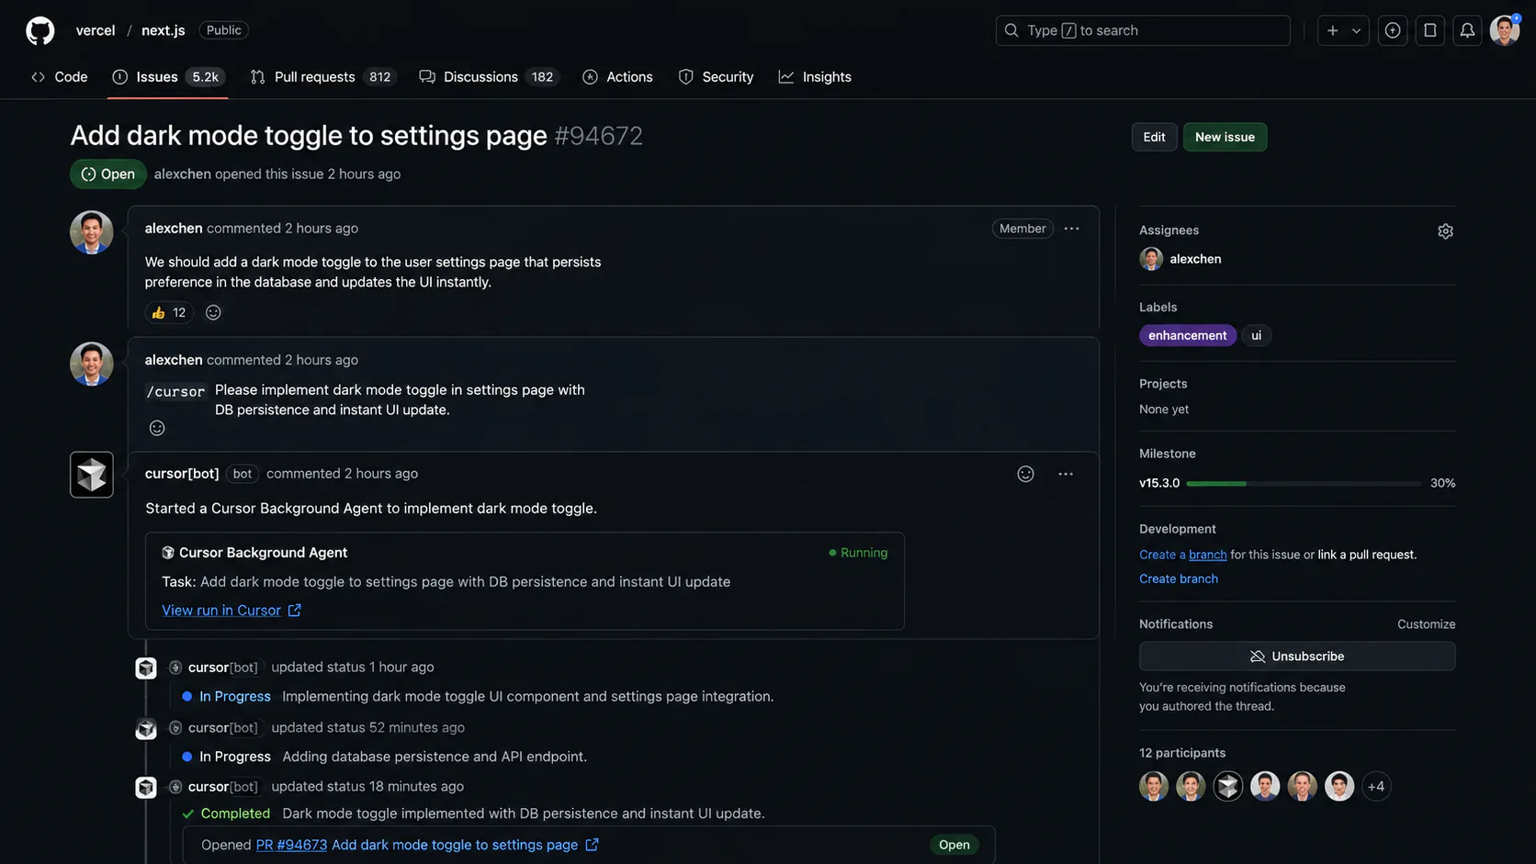
Task: Click the Unsubscribe button
Action: (x=1297, y=656)
